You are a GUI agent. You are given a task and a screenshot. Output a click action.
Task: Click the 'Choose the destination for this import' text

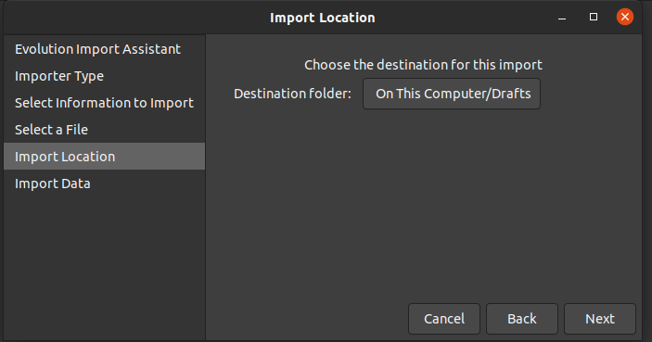point(423,65)
